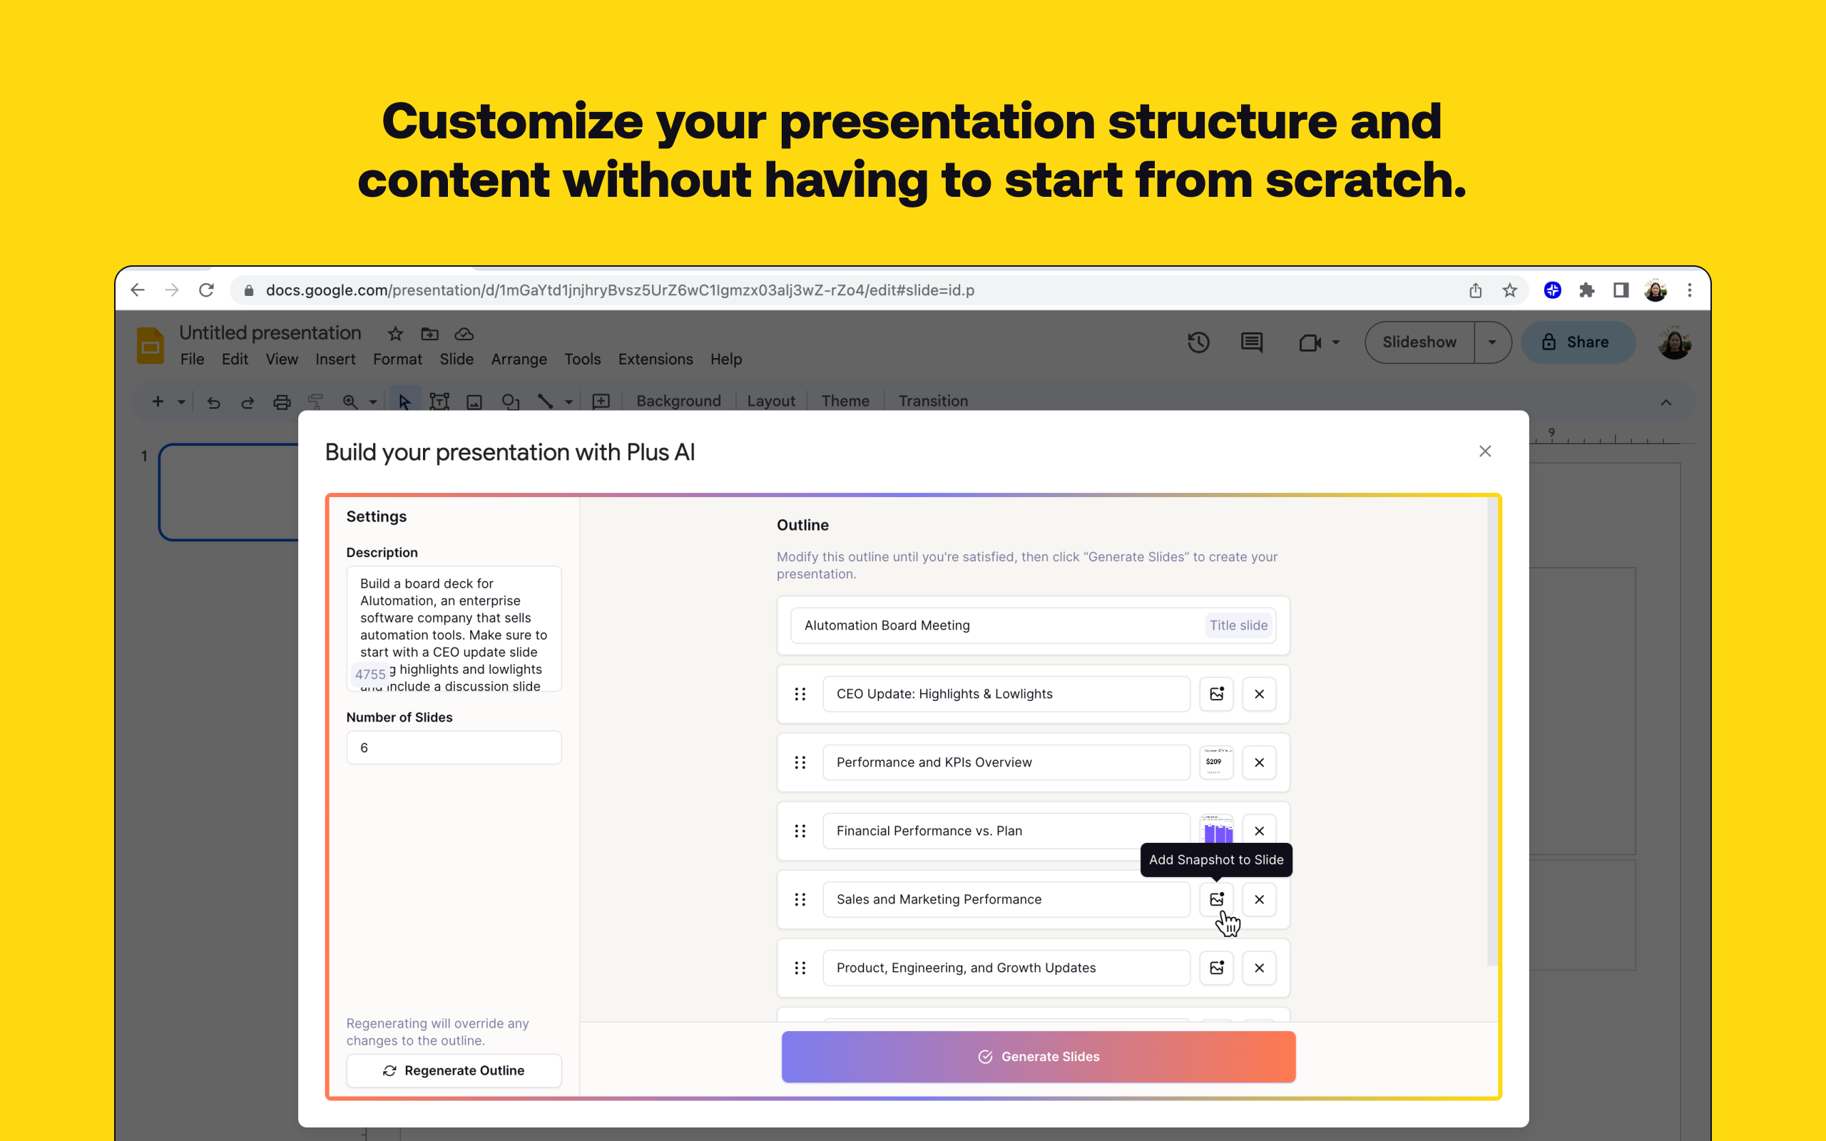
Task: Click the Number of Slides field
Action: pyautogui.click(x=454, y=748)
